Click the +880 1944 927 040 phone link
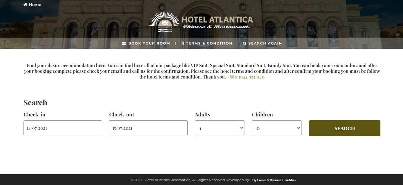 coord(245,77)
